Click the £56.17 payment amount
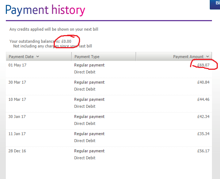Screen dimensions: 220x179 (x=203, y=151)
